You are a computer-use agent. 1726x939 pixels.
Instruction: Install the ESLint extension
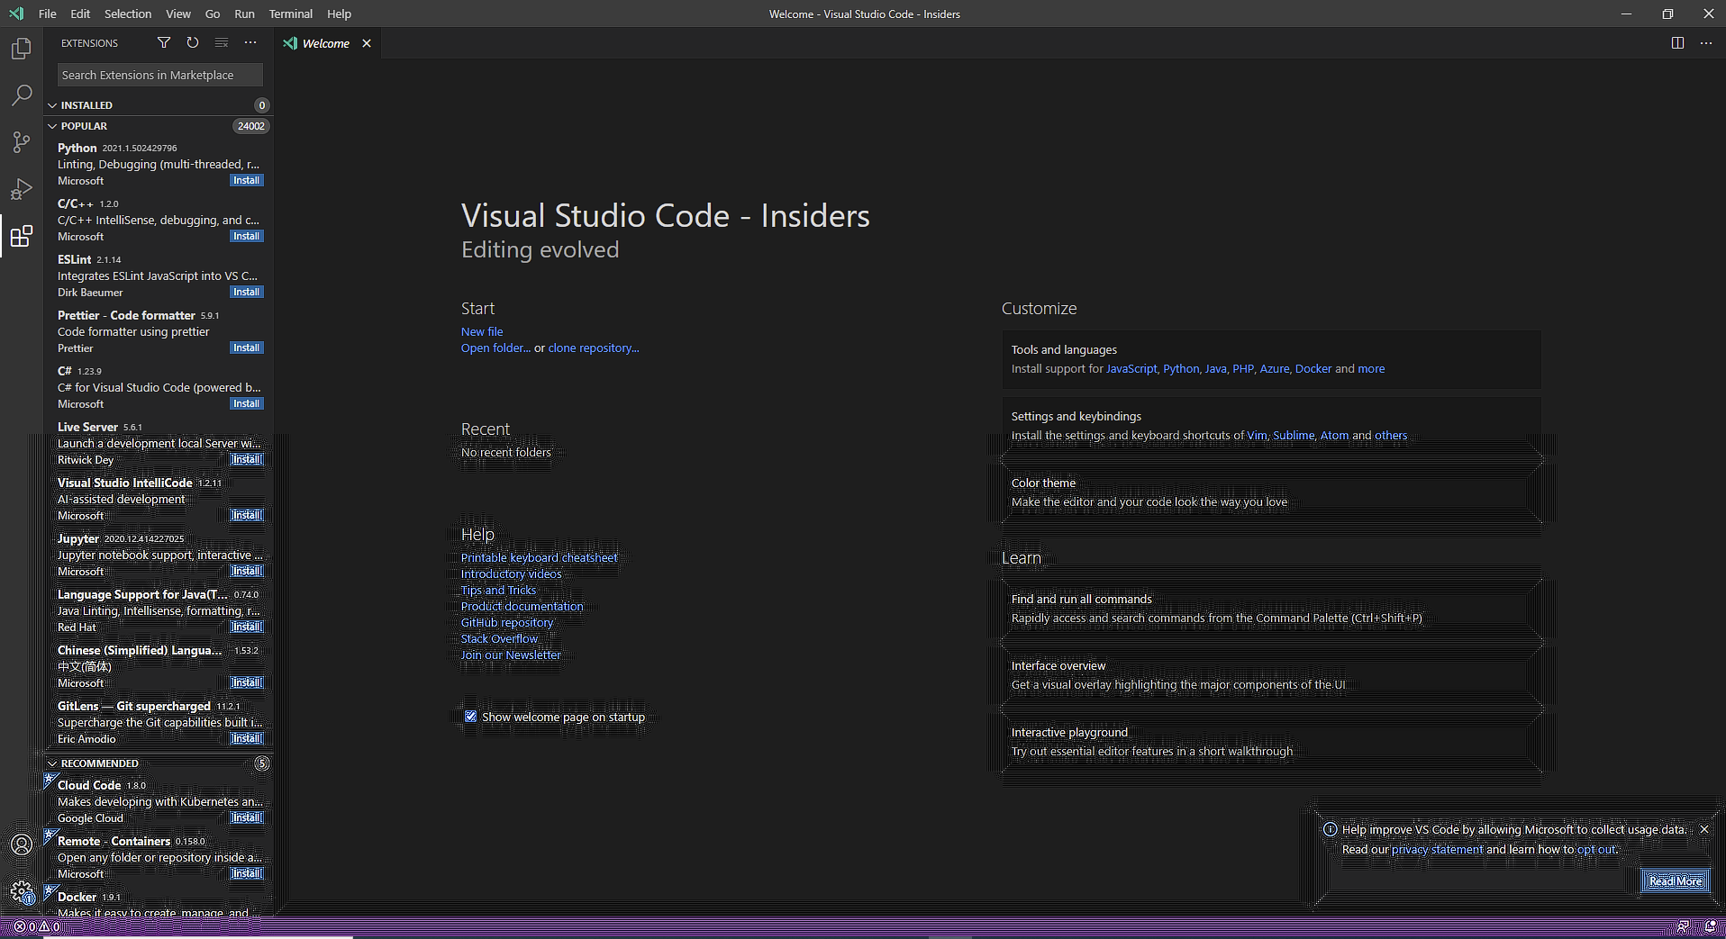[x=246, y=293]
